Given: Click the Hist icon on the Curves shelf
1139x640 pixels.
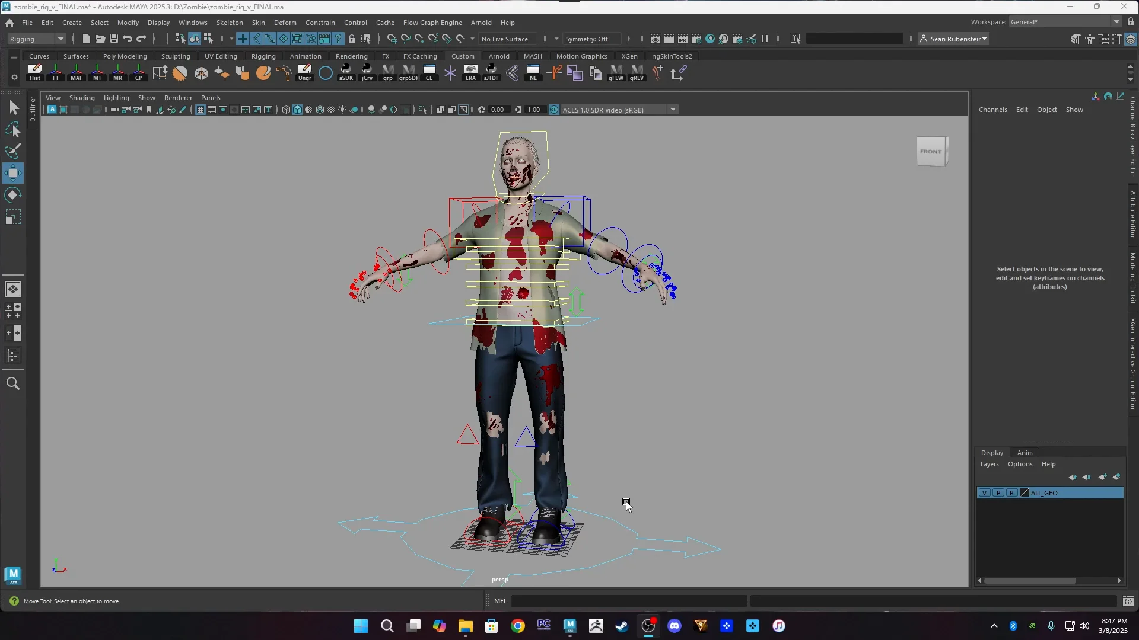Looking at the screenshot, I should tap(35, 72).
